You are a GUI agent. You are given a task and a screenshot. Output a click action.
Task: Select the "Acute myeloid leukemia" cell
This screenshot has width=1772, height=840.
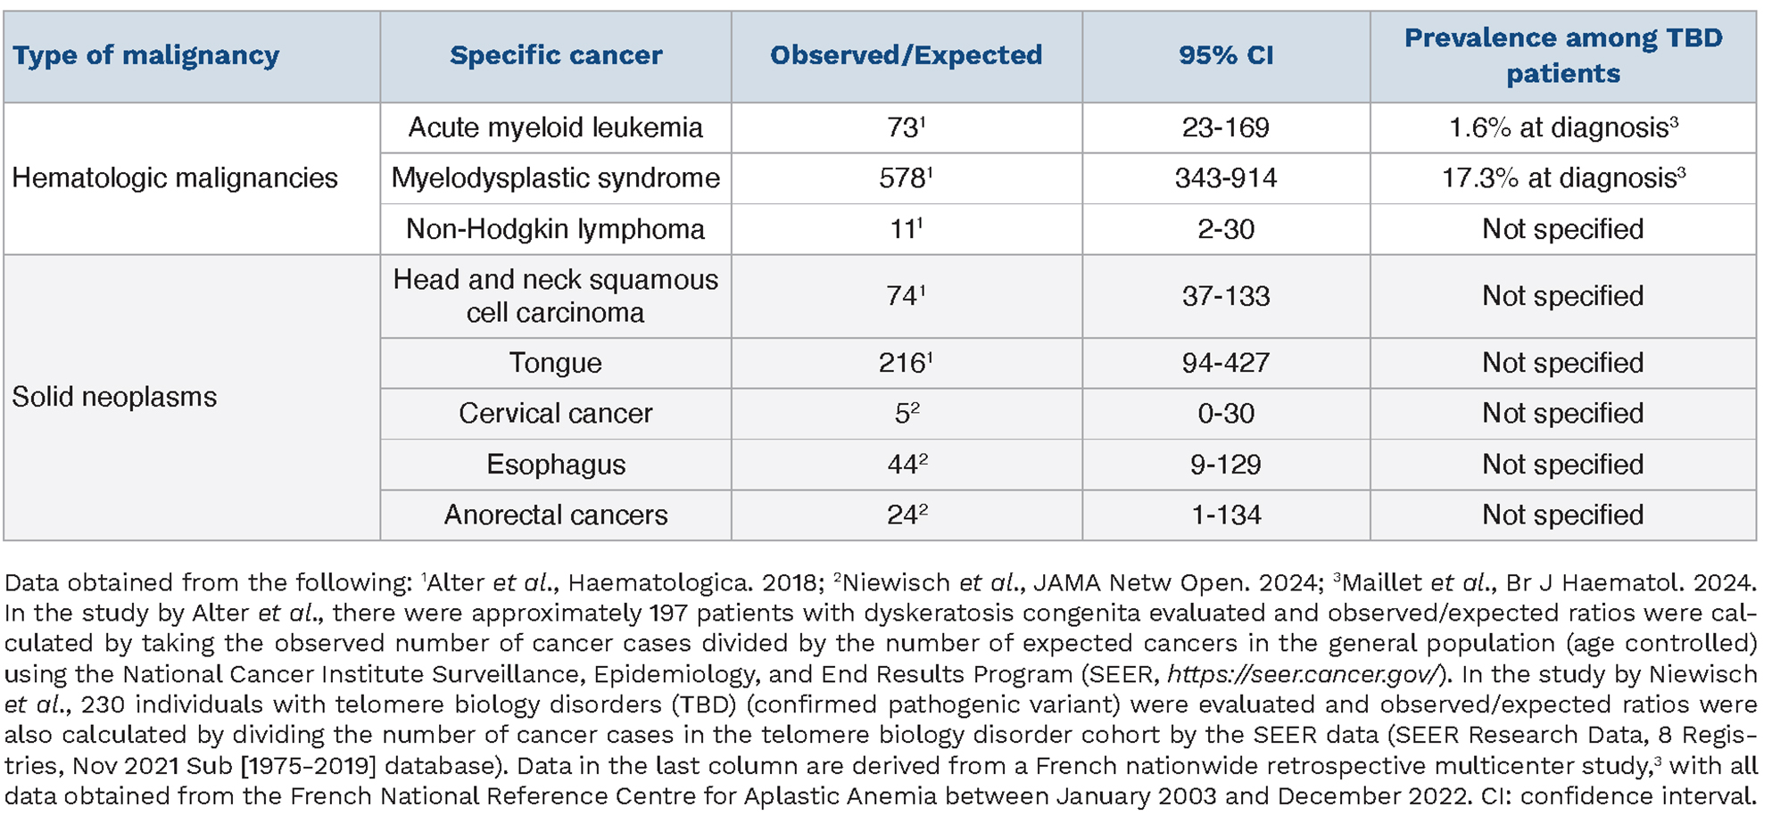click(555, 128)
